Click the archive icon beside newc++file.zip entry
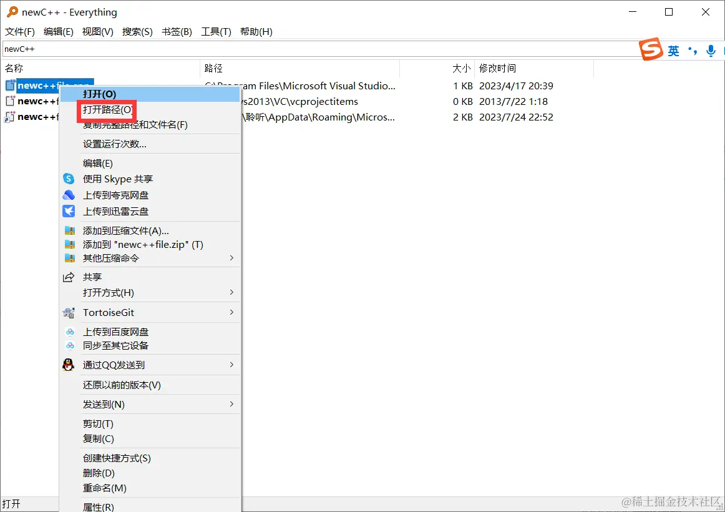The width and height of the screenshot is (725, 512). 70,244
